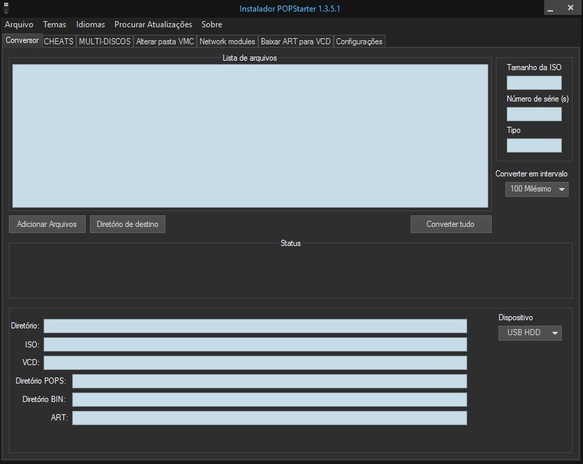583x464 pixels.
Task: Switch to the CHEATS tab
Action: pyautogui.click(x=59, y=42)
